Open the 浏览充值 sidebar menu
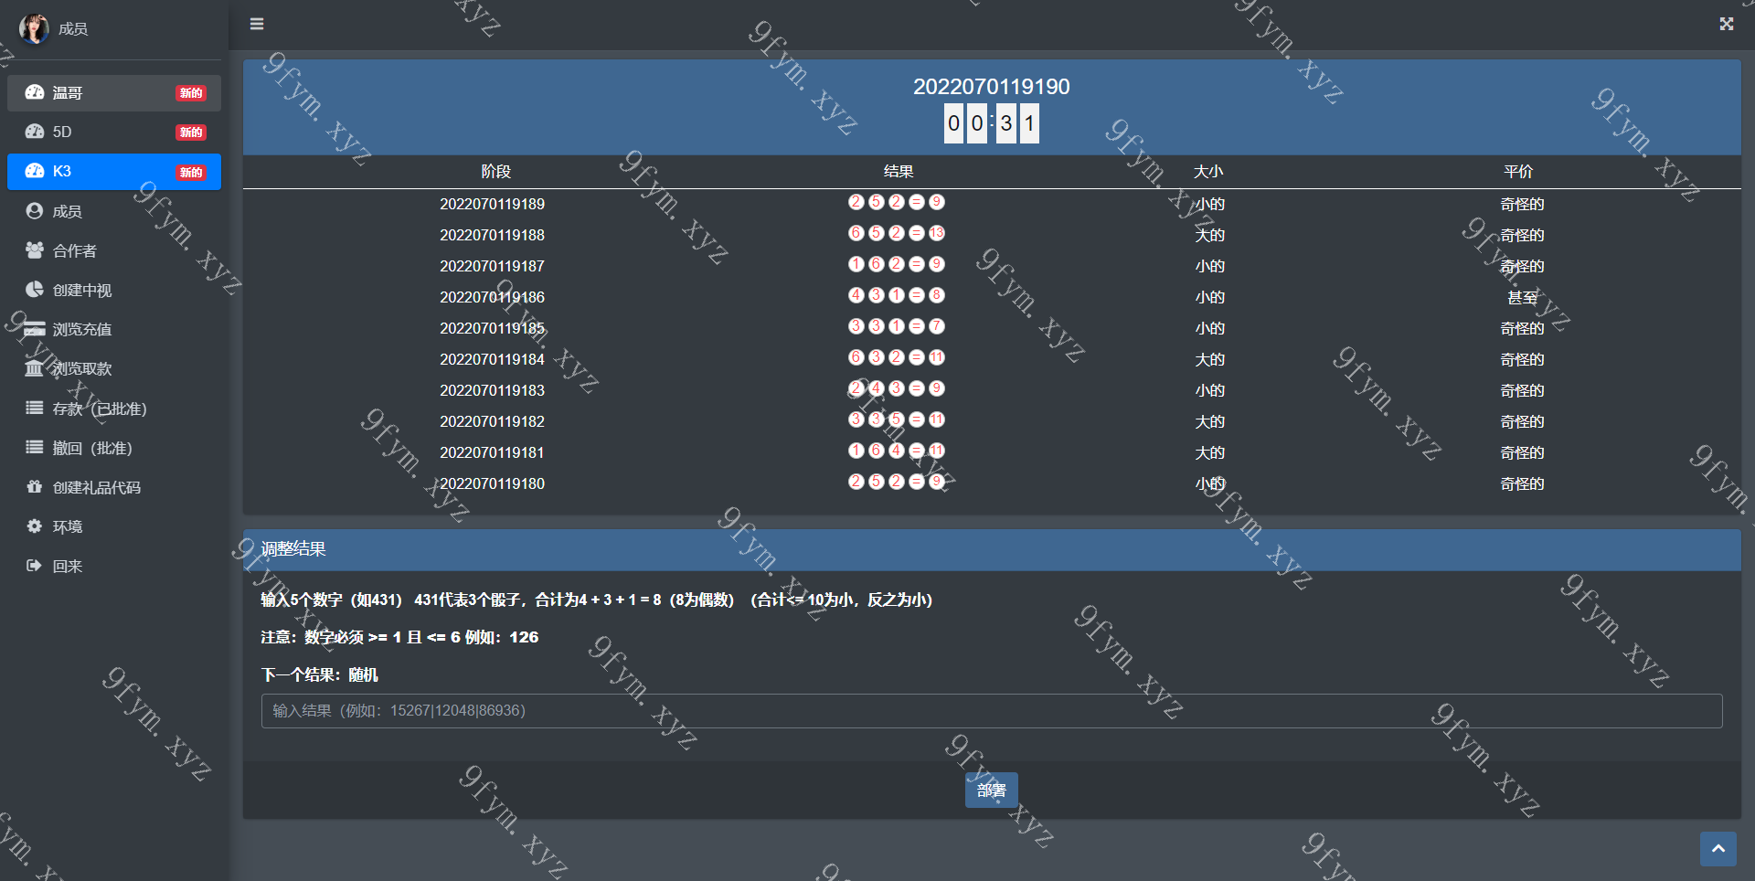 [114, 329]
